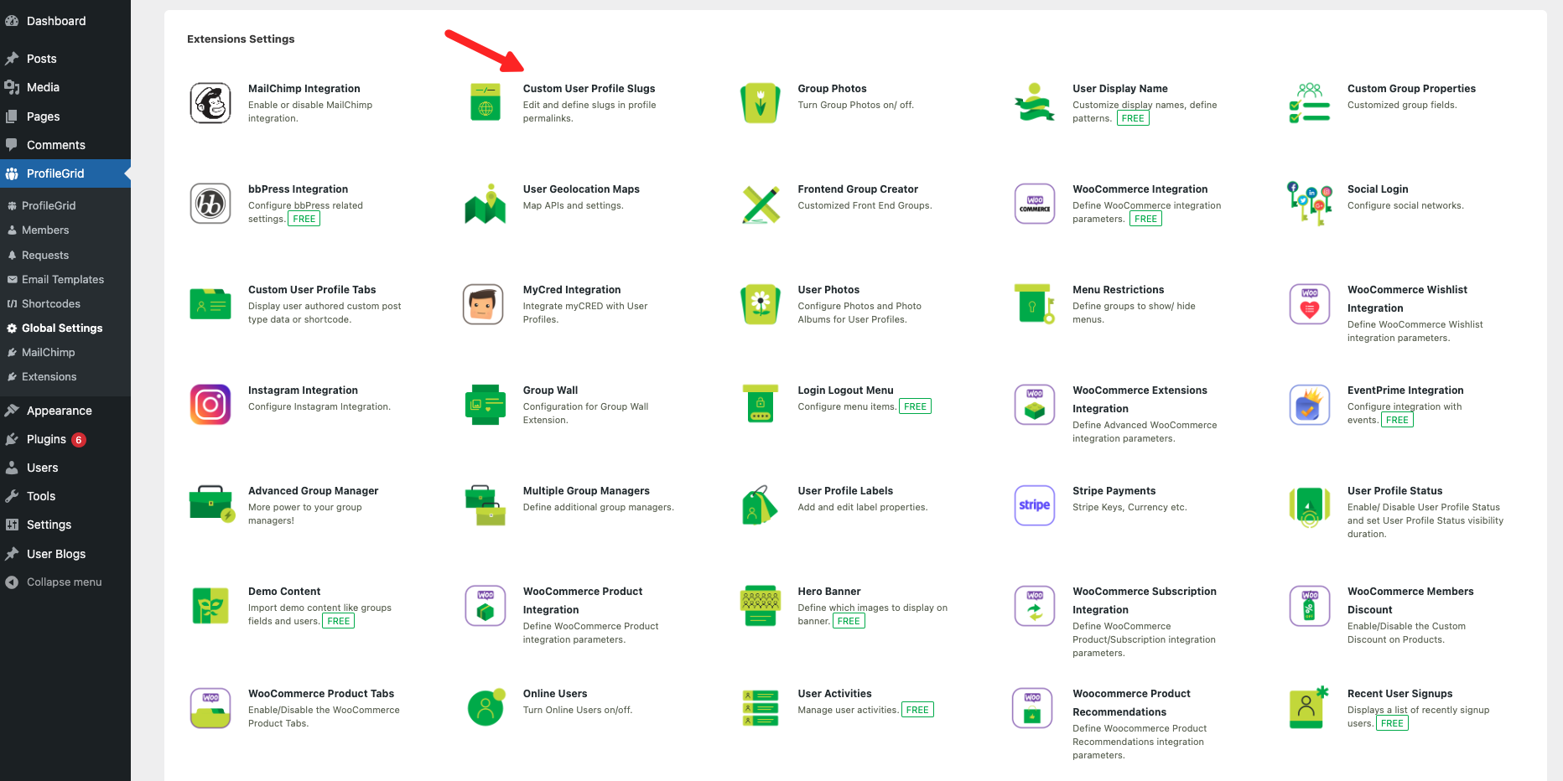Collapse the admin sidebar menu
Screen dimensions: 1563x781
coord(64,582)
